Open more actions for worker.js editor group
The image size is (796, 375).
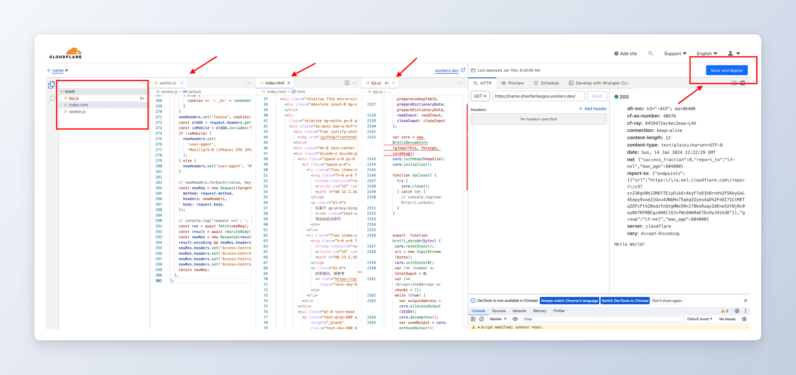[249, 83]
